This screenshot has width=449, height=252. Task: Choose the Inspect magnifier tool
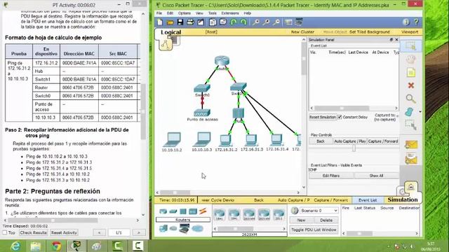[411, 99]
